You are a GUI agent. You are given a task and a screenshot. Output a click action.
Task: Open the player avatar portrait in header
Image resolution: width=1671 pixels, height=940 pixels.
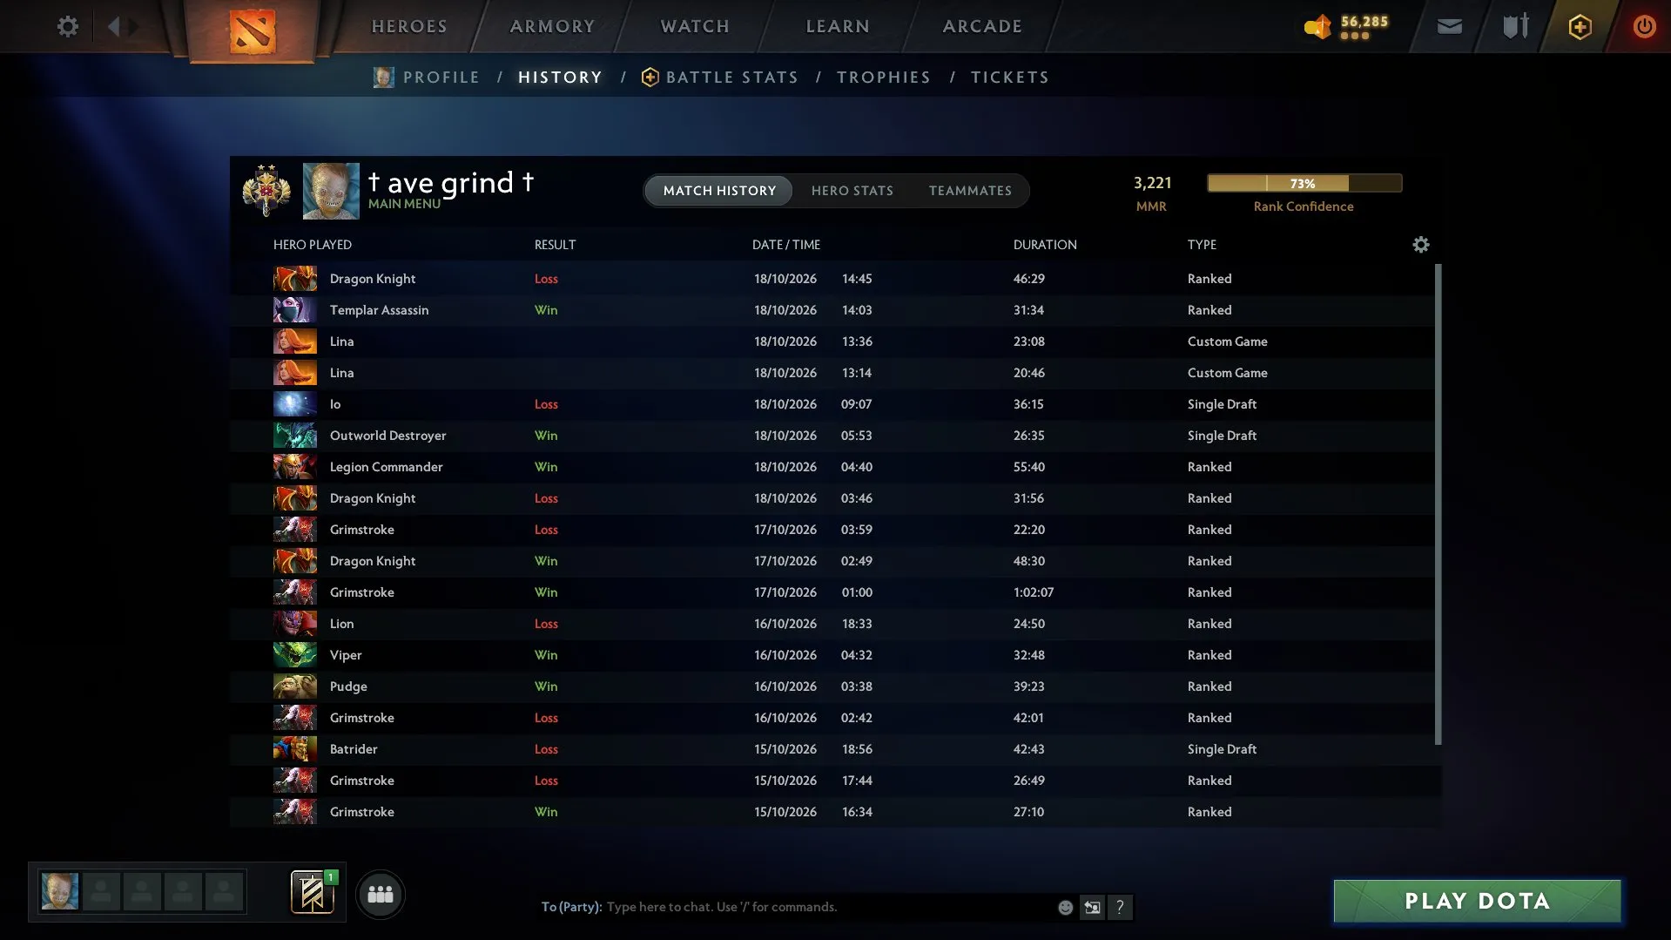click(331, 191)
